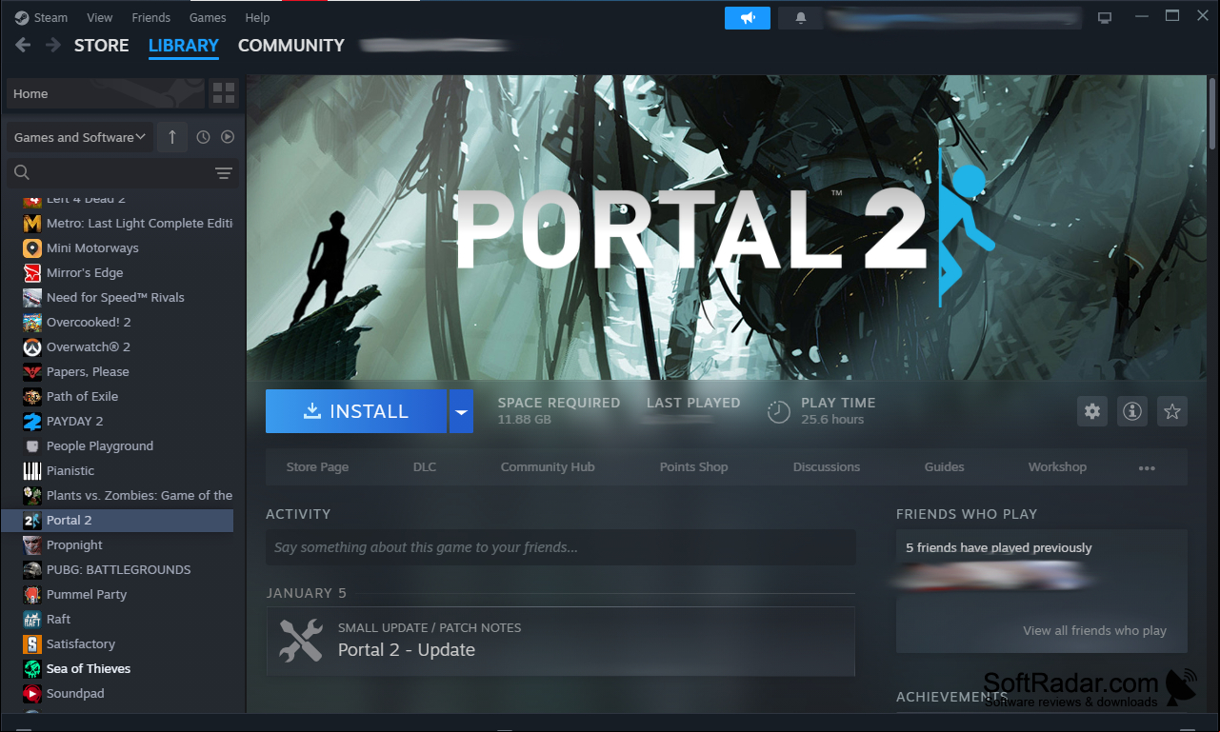Viewport: 1220px width, 732px height.
Task: Switch to Big Picture mode monitor icon
Action: 1105,18
